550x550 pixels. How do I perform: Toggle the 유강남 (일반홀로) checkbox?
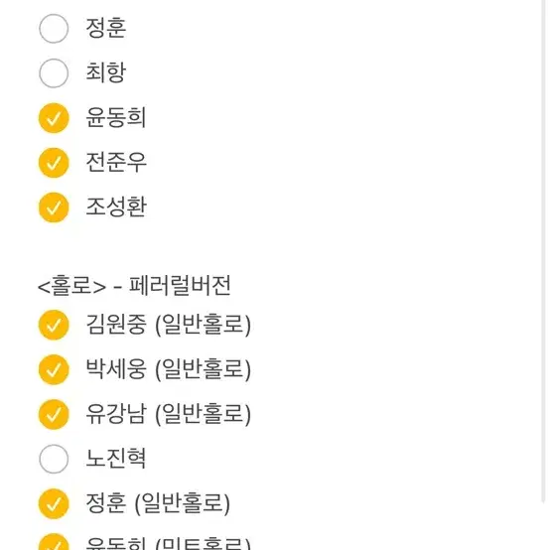(54, 414)
